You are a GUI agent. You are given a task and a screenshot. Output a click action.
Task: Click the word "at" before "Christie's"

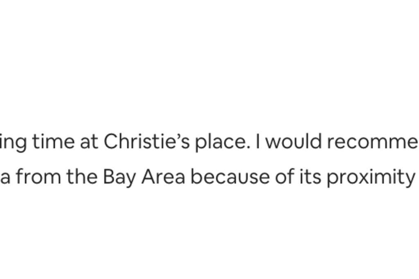pos(89,143)
